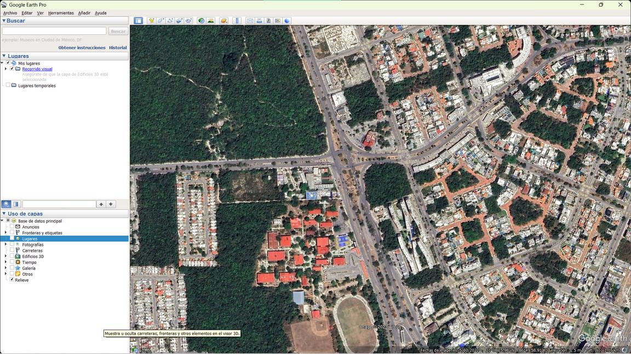Hide the sidebar using the toolbar icon

pyautogui.click(x=138, y=20)
